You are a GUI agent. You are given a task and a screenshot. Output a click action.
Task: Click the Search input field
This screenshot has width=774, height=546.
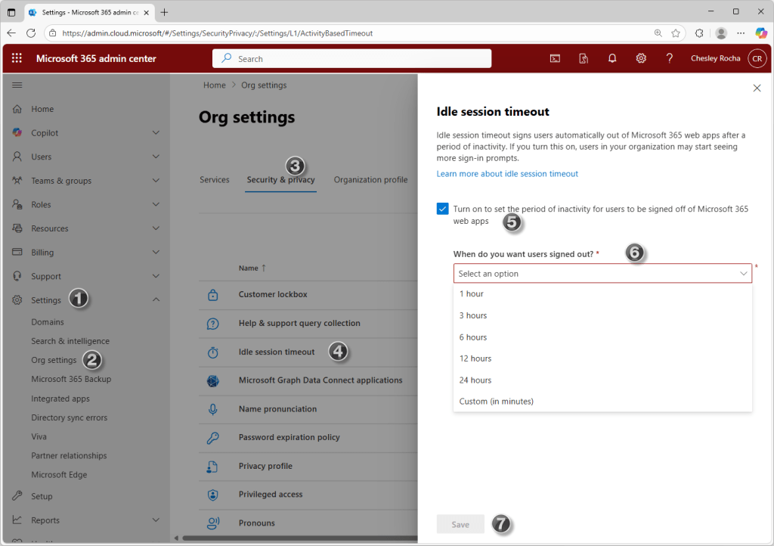[x=351, y=59]
